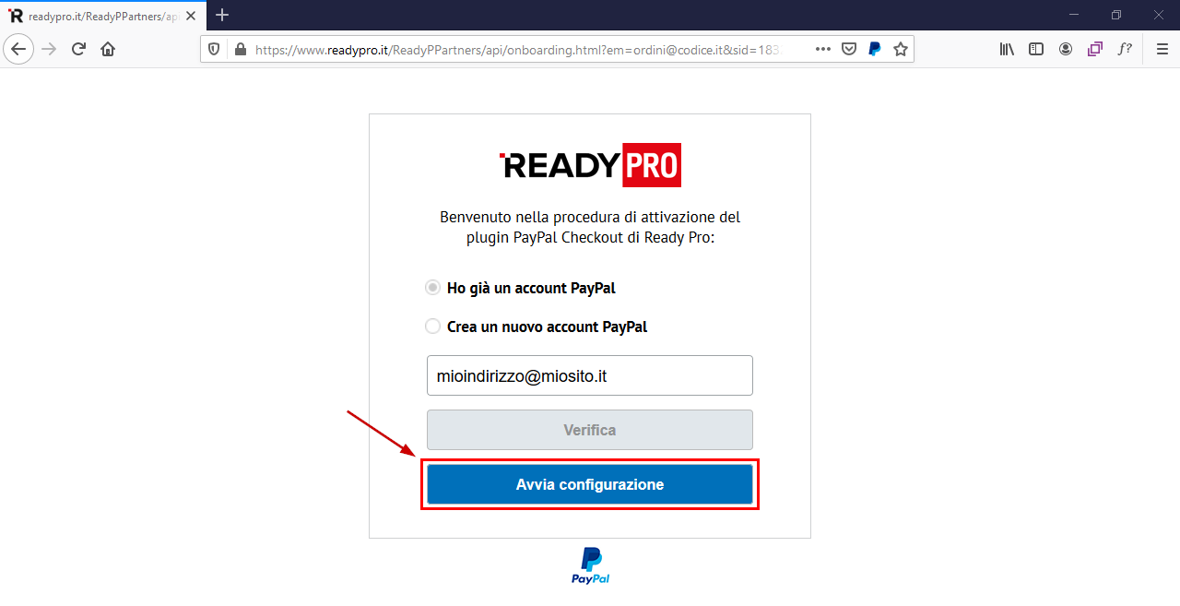1180x606 pixels.
Task: Open a new browser tab
Action: pyautogui.click(x=222, y=15)
